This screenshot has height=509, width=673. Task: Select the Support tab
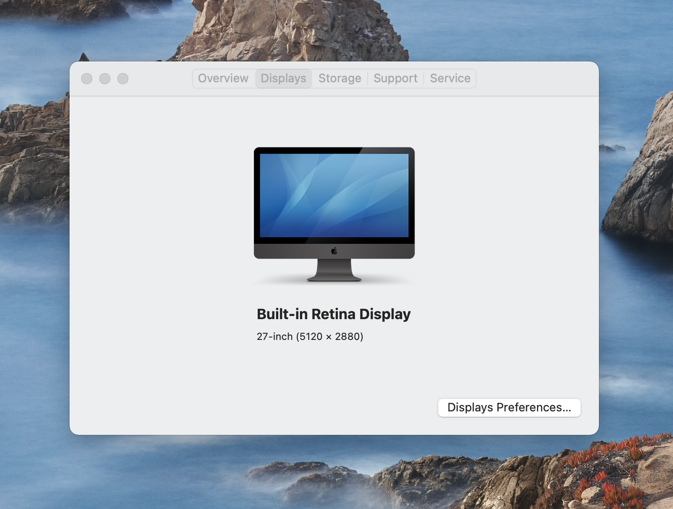point(395,78)
